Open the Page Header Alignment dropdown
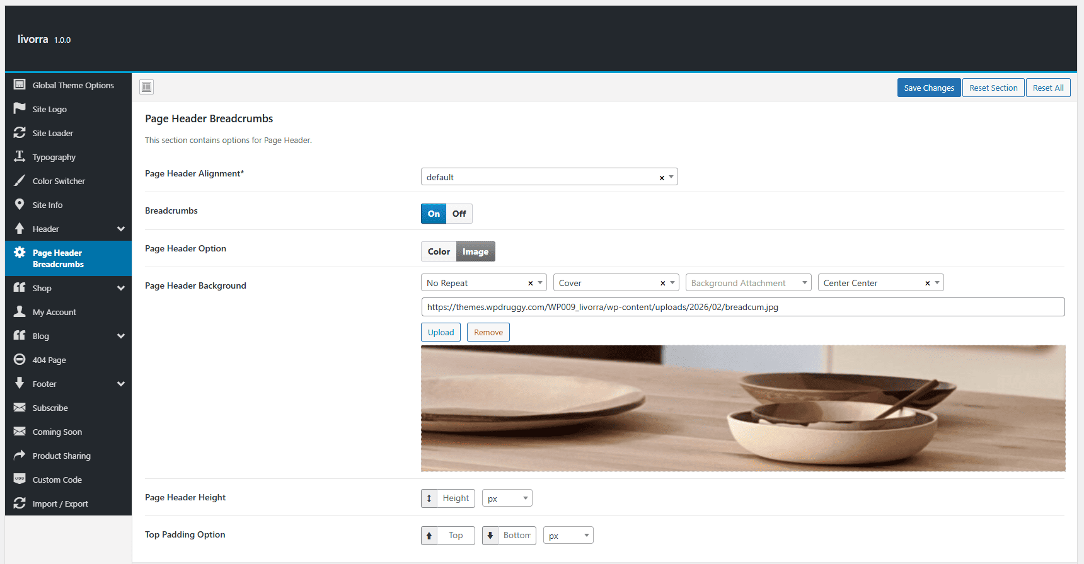This screenshot has height=564, width=1084. [x=549, y=176]
